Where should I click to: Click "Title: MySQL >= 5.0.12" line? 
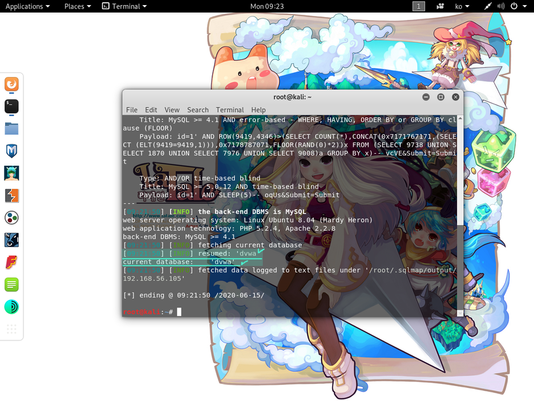point(229,187)
